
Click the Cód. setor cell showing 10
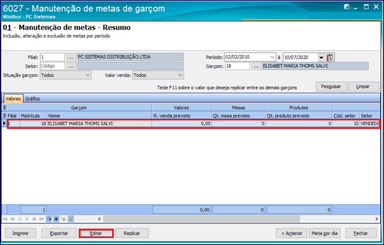pos(346,124)
